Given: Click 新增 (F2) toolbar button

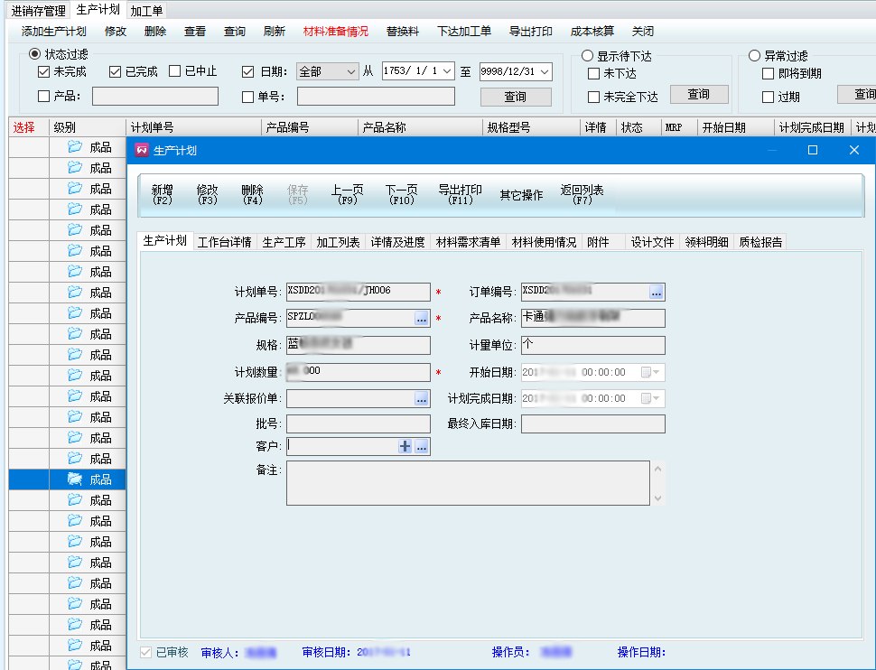Looking at the screenshot, I should click(162, 194).
